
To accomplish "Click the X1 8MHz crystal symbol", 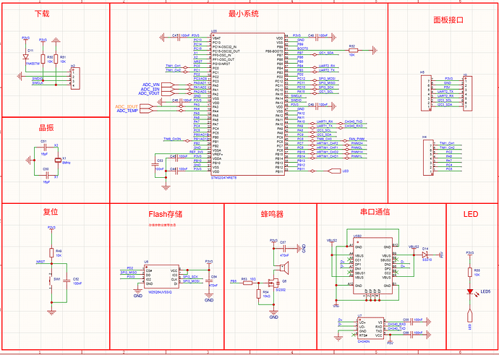I will (x=58, y=161).
